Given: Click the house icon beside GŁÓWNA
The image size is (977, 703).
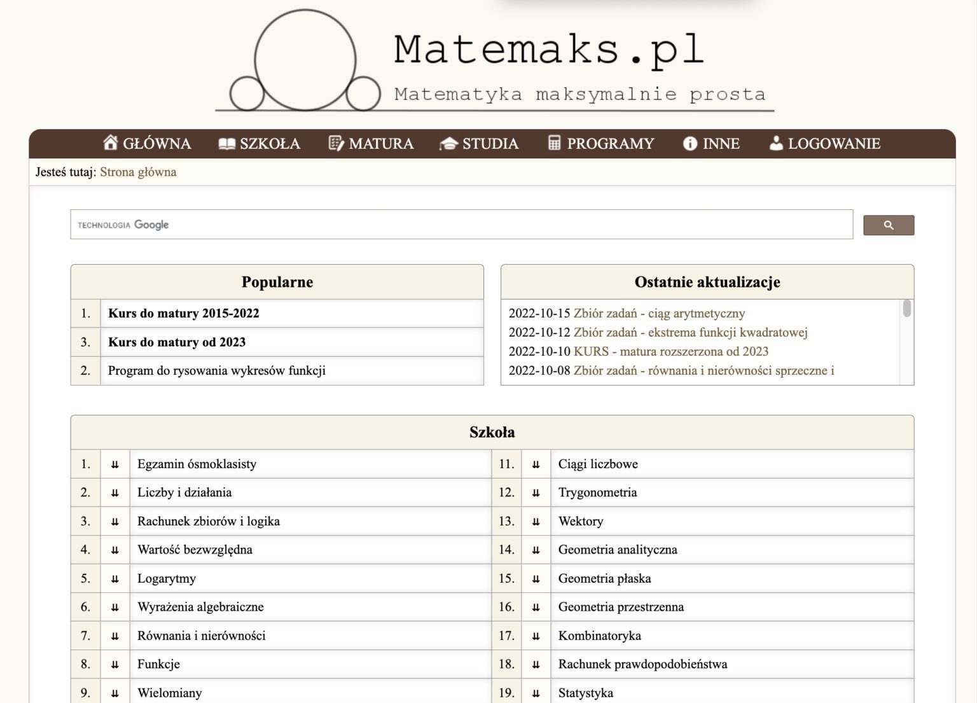Looking at the screenshot, I should coord(111,143).
